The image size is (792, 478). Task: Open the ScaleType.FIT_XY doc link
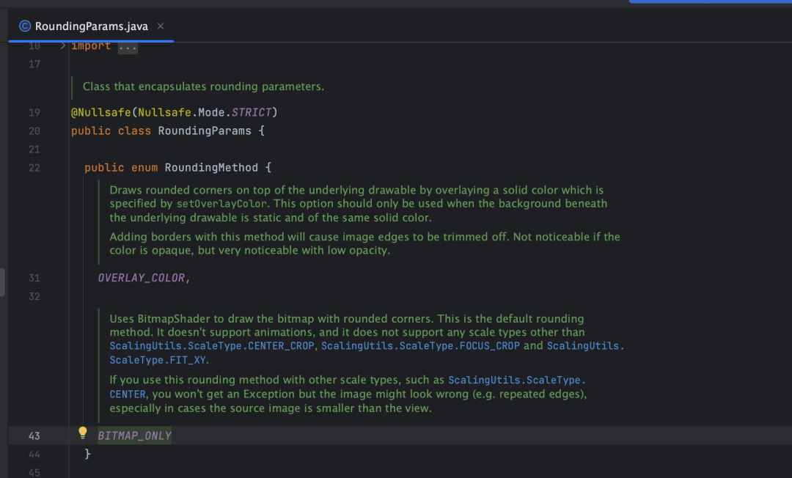pos(158,360)
